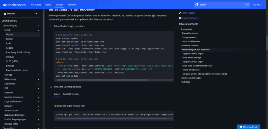Open RHEL install page
The height and width of the screenshot is (129, 268).
[9, 43]
